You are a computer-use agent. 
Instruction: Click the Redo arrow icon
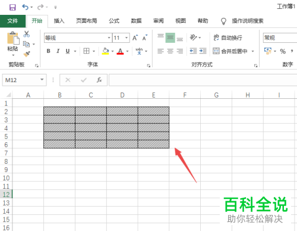coord(40,7)
